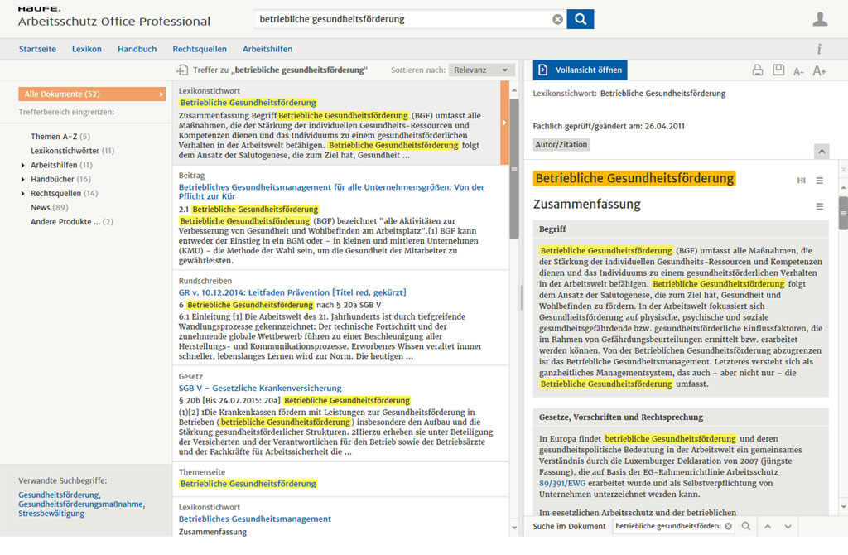The image size is (848, 555).
Task: Open the Sortieren nach Relevanz dropdown
Action: tap(481, 70)
